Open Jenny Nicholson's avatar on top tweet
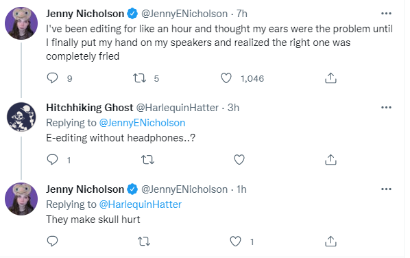This screenshot has width=410, height=258. (x=21, y=23)
